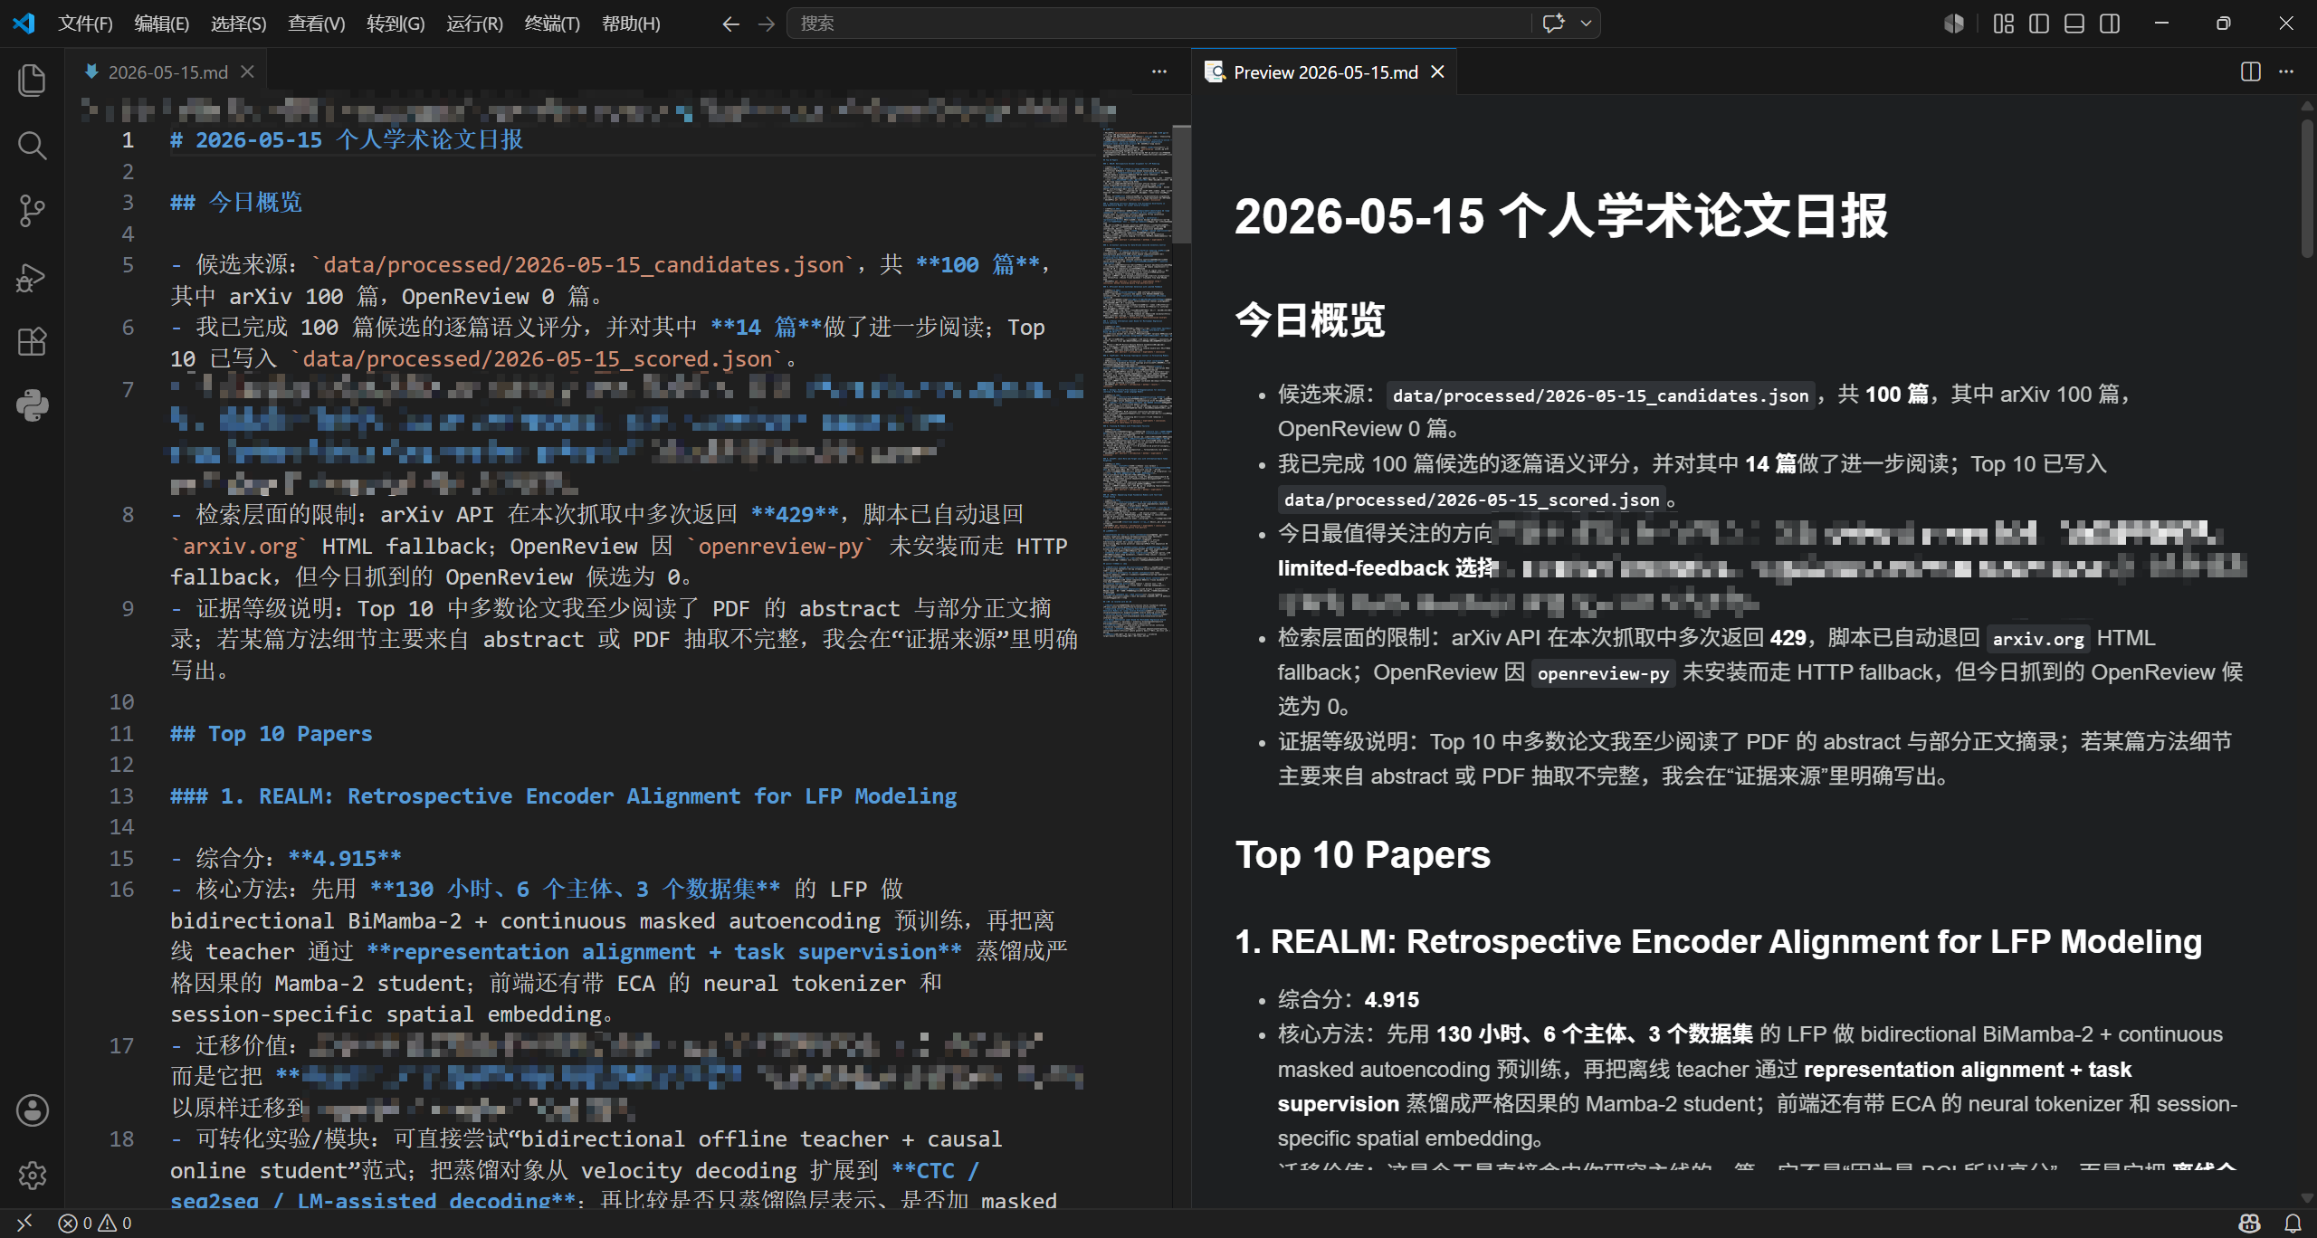This screenshot has width=2317, height=1238.
Task: Open the Accounts menu icon
Action: coord(32,1110)
